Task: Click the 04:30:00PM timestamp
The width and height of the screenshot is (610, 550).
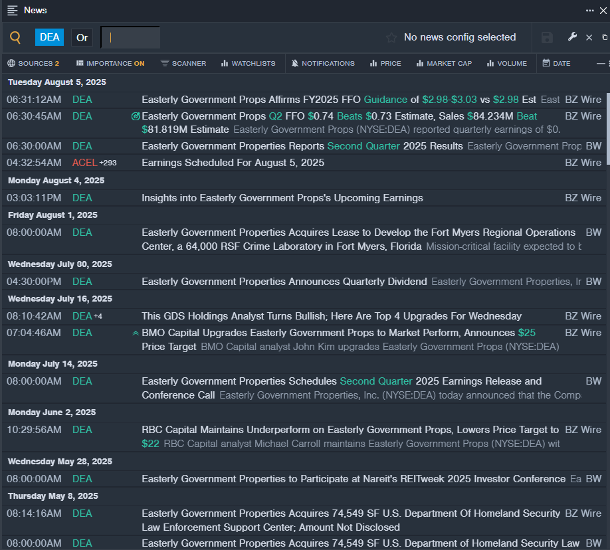Action: (x=34, y=282)
